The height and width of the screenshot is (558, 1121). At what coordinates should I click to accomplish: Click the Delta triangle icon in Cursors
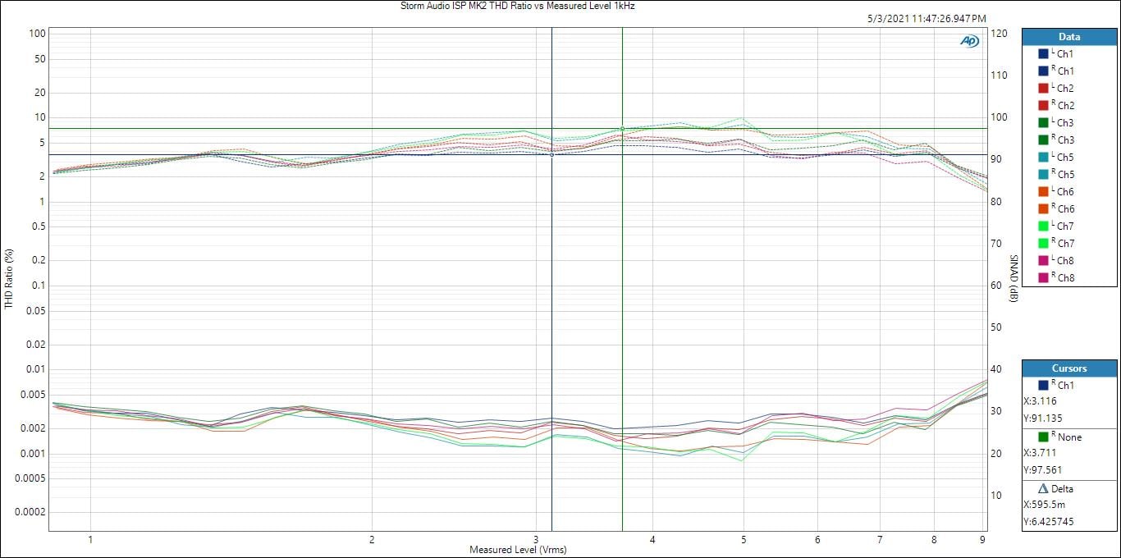(x=1044, y=489)
